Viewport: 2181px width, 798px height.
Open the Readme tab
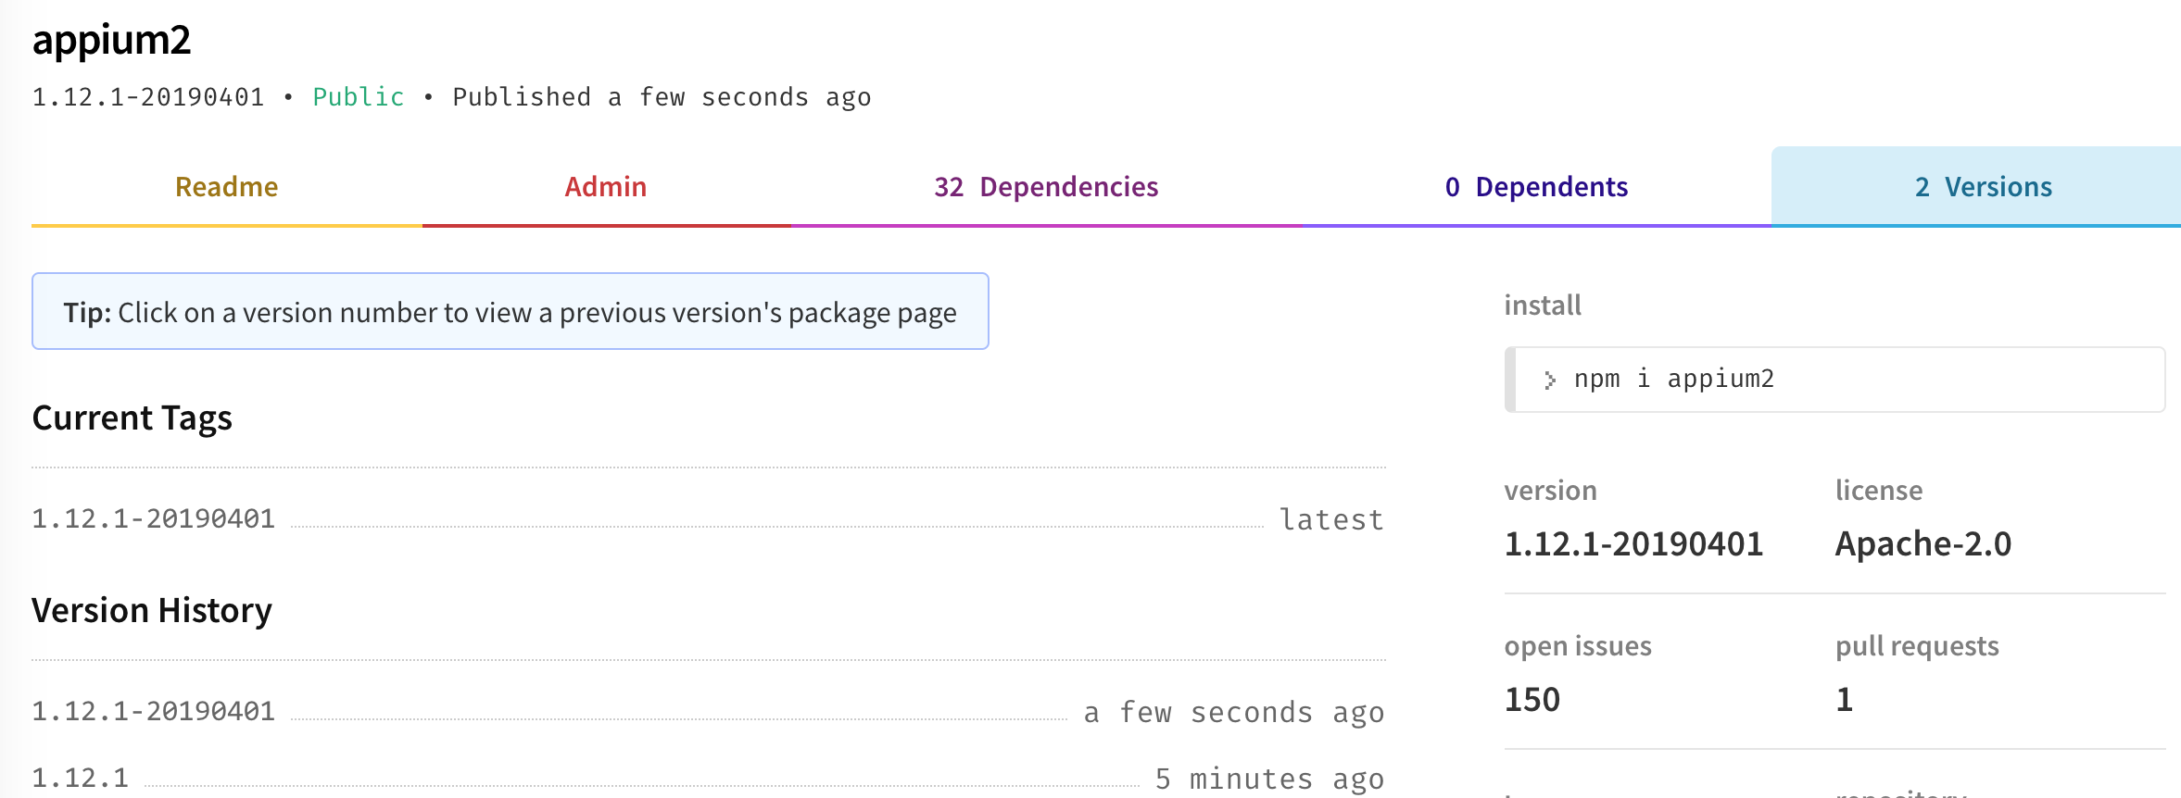227,187
